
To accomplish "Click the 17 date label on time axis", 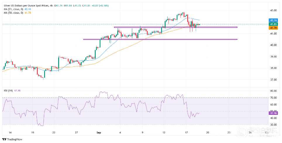I will [x=186, y=132].
